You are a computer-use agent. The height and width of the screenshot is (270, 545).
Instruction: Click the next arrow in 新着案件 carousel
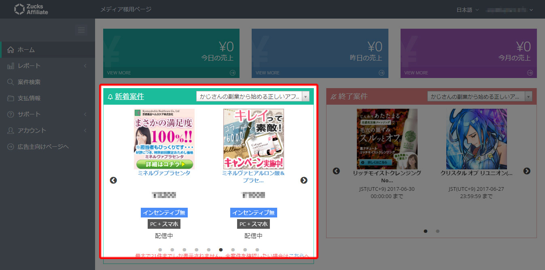(304, 181)
